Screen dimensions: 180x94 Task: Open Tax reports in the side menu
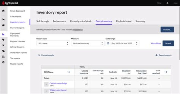point(15,58)
